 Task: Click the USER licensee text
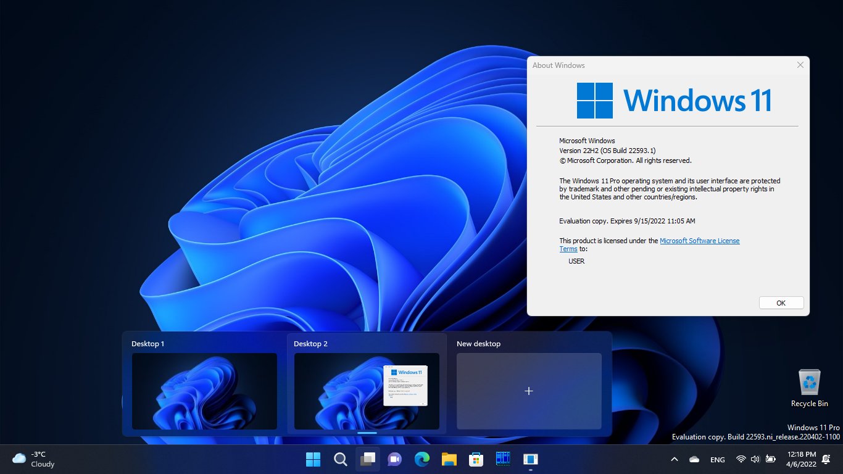click(576, 261)
